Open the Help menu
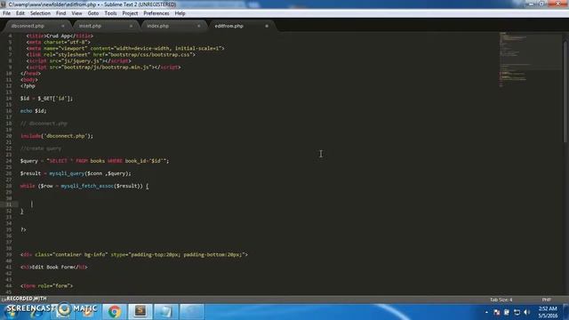This screenshot has height=320, width=569. pos(180,13)
